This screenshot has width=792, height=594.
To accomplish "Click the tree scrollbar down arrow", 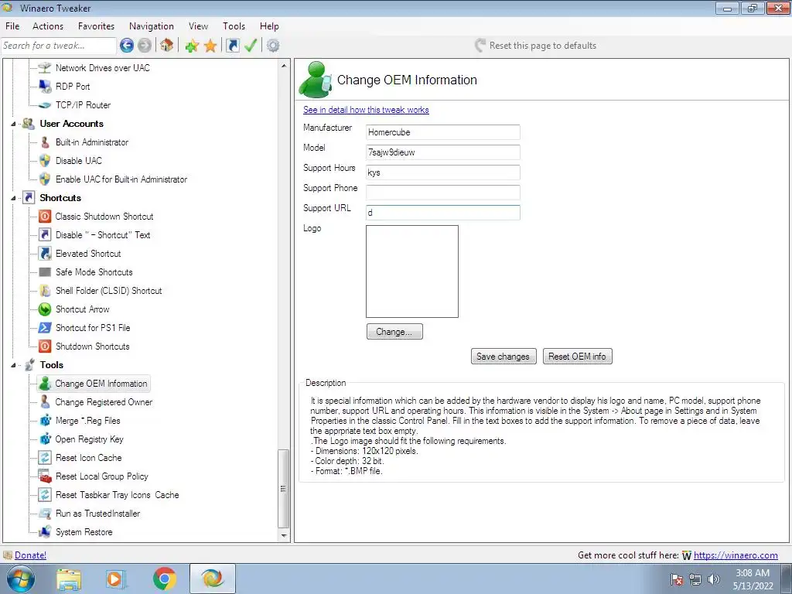I will pyautogui.click(x=284, y=535).
